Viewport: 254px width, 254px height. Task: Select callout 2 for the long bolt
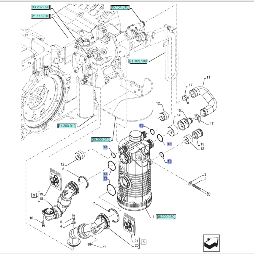coord(205,179)
